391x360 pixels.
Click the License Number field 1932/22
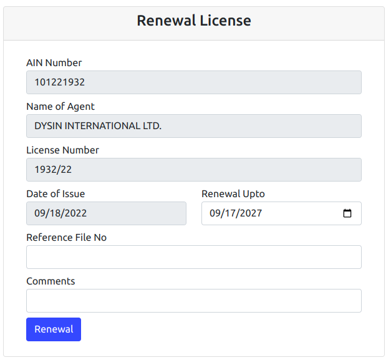point(194,170)
